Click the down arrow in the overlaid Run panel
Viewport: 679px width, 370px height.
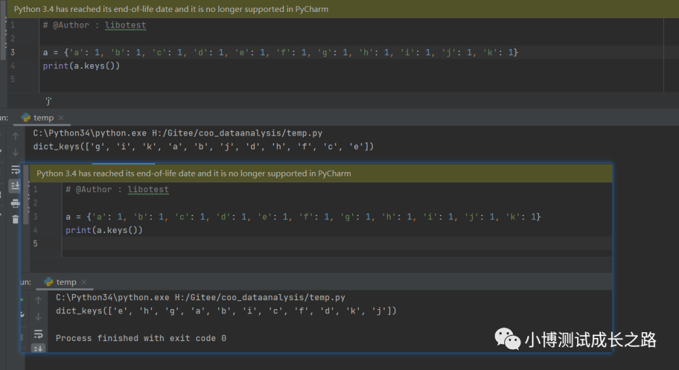38,317
